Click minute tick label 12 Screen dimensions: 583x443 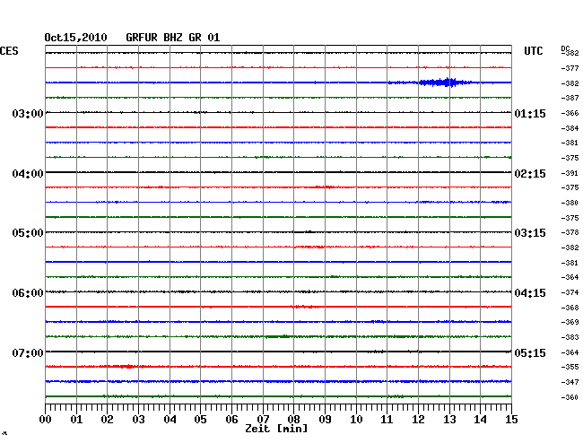click(x=418, y=420)
